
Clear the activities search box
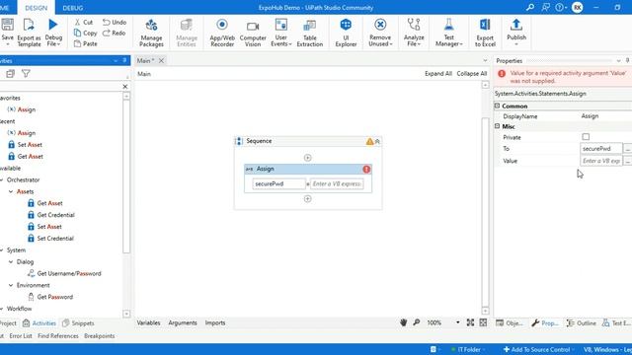(x=125, y=87)
